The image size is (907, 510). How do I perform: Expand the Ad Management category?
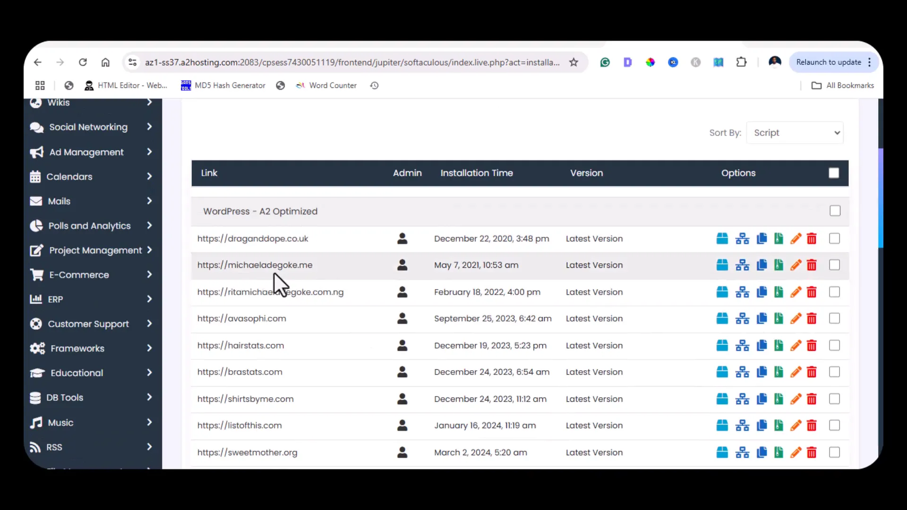point(149,152)
